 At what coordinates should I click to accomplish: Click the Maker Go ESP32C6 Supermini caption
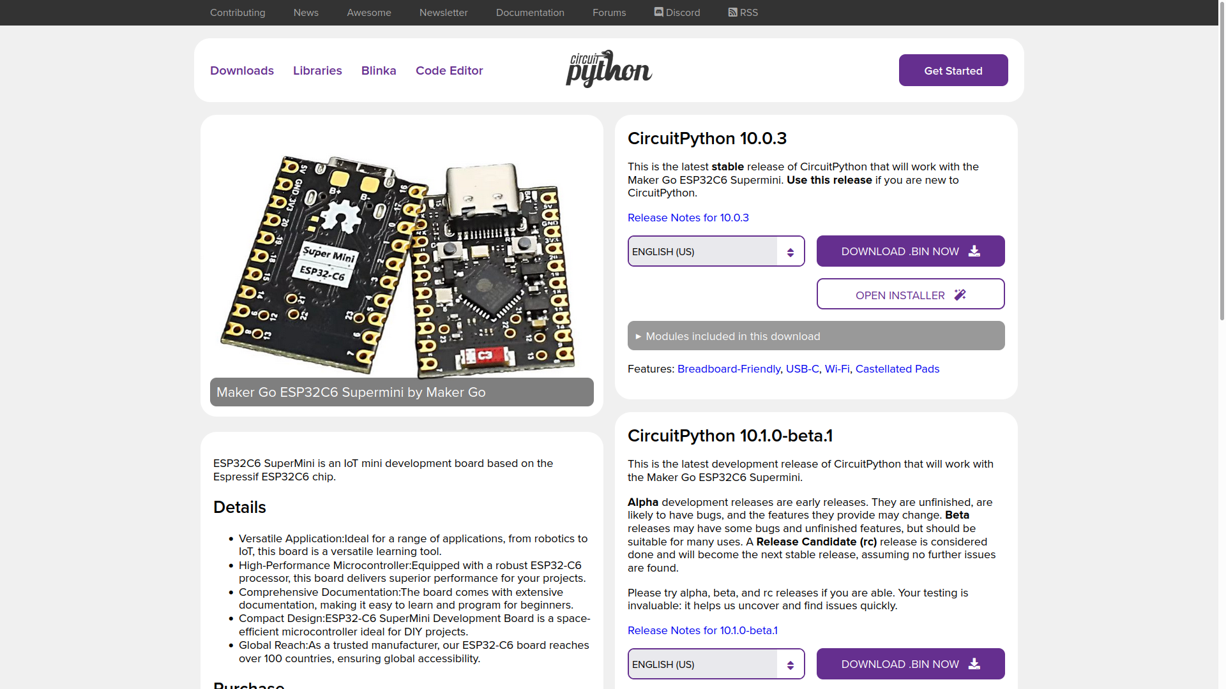coord(402,392)
